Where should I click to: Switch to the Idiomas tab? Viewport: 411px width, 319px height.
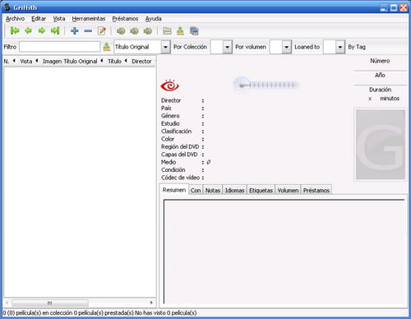click(234, 190)
